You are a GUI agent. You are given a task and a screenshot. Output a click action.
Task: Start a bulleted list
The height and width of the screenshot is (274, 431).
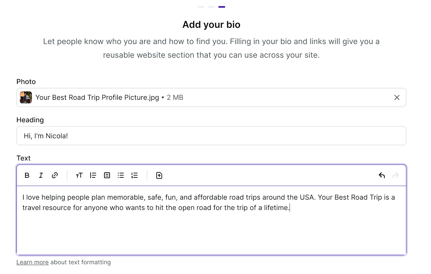[x=121, y=175]
